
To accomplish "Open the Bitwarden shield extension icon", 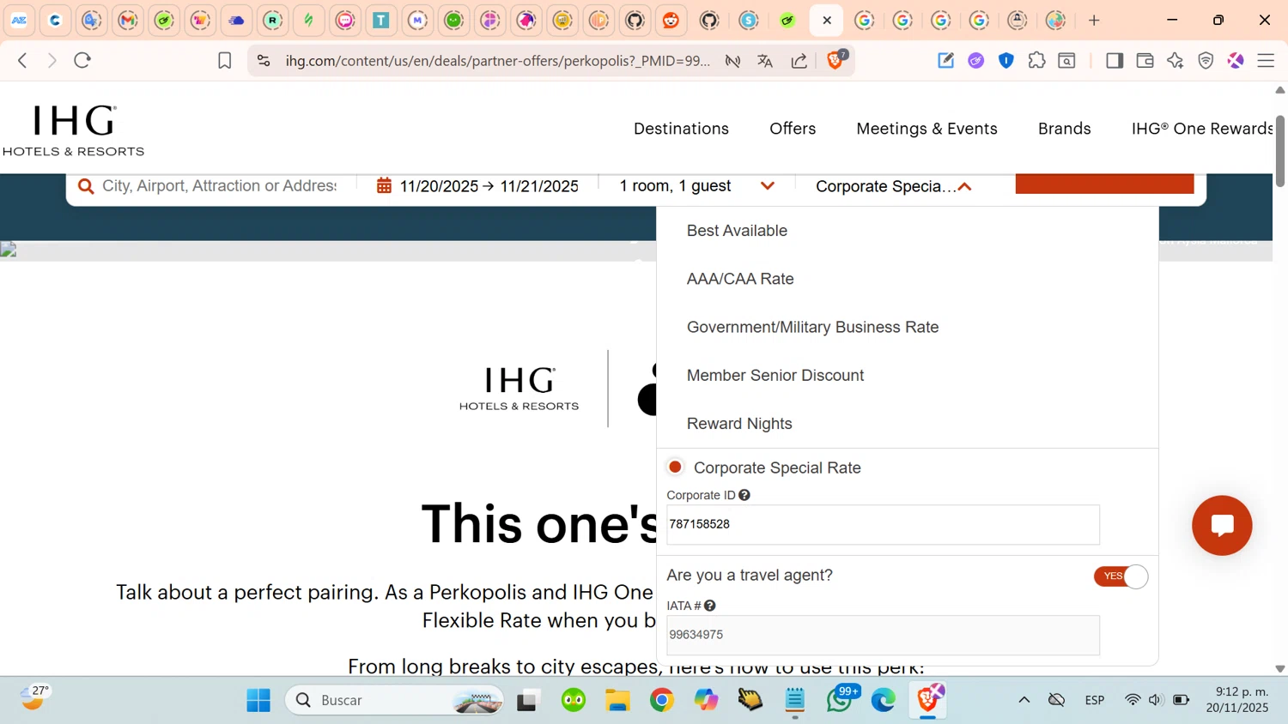I will click(1006, 60).
